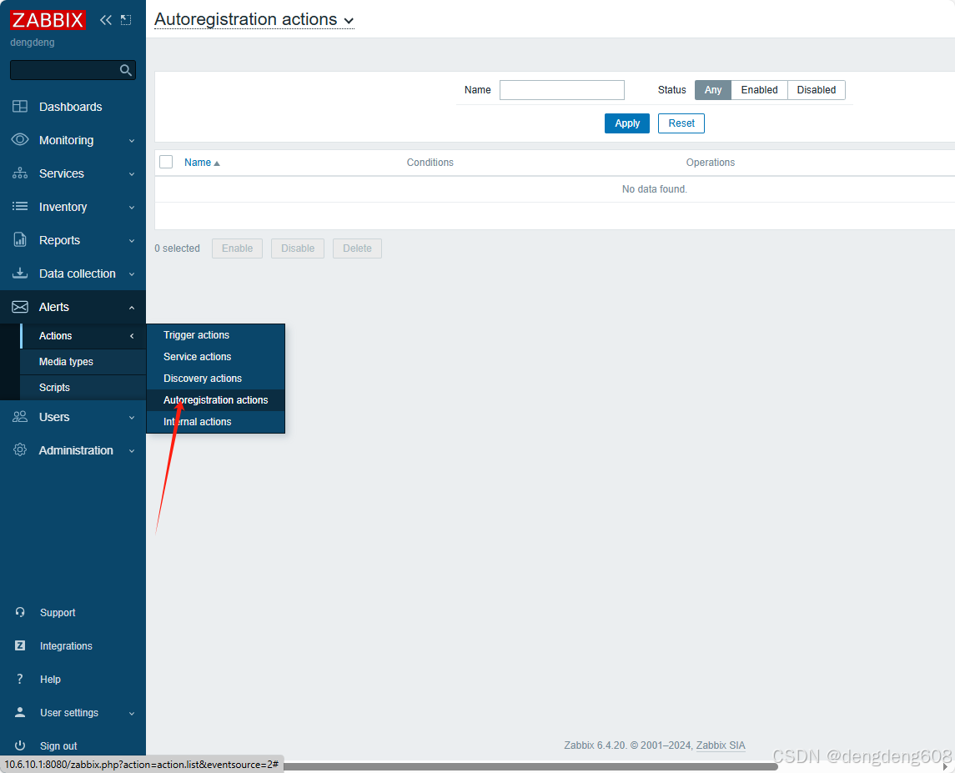955x773 pixels.
Task: Open the Autoregistration actions title dropdown
Action: [x=254, y=19]
